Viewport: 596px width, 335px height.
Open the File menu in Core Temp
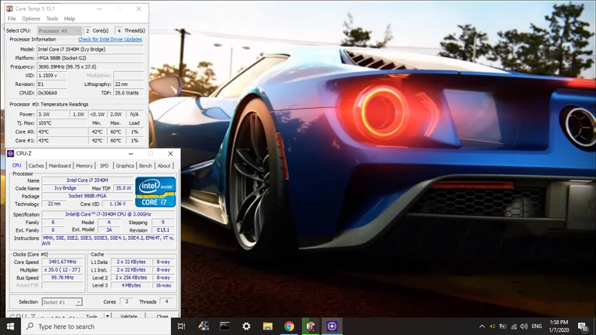(x=12, y=18)
